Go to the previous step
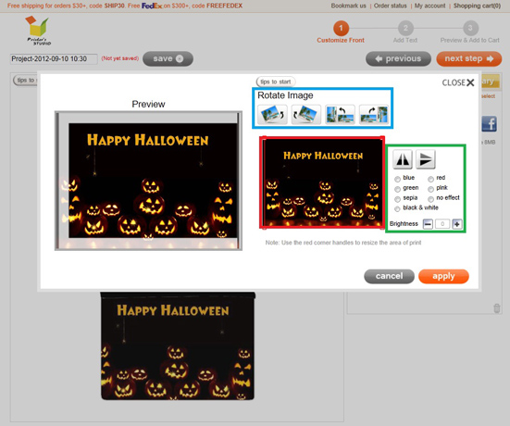Screen dimensions: 510x426 [x=398, y=59]
